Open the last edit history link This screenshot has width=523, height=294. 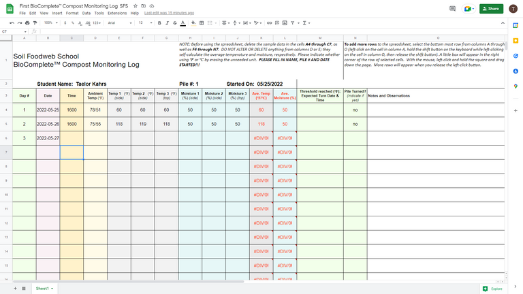(x=169, y=13)
